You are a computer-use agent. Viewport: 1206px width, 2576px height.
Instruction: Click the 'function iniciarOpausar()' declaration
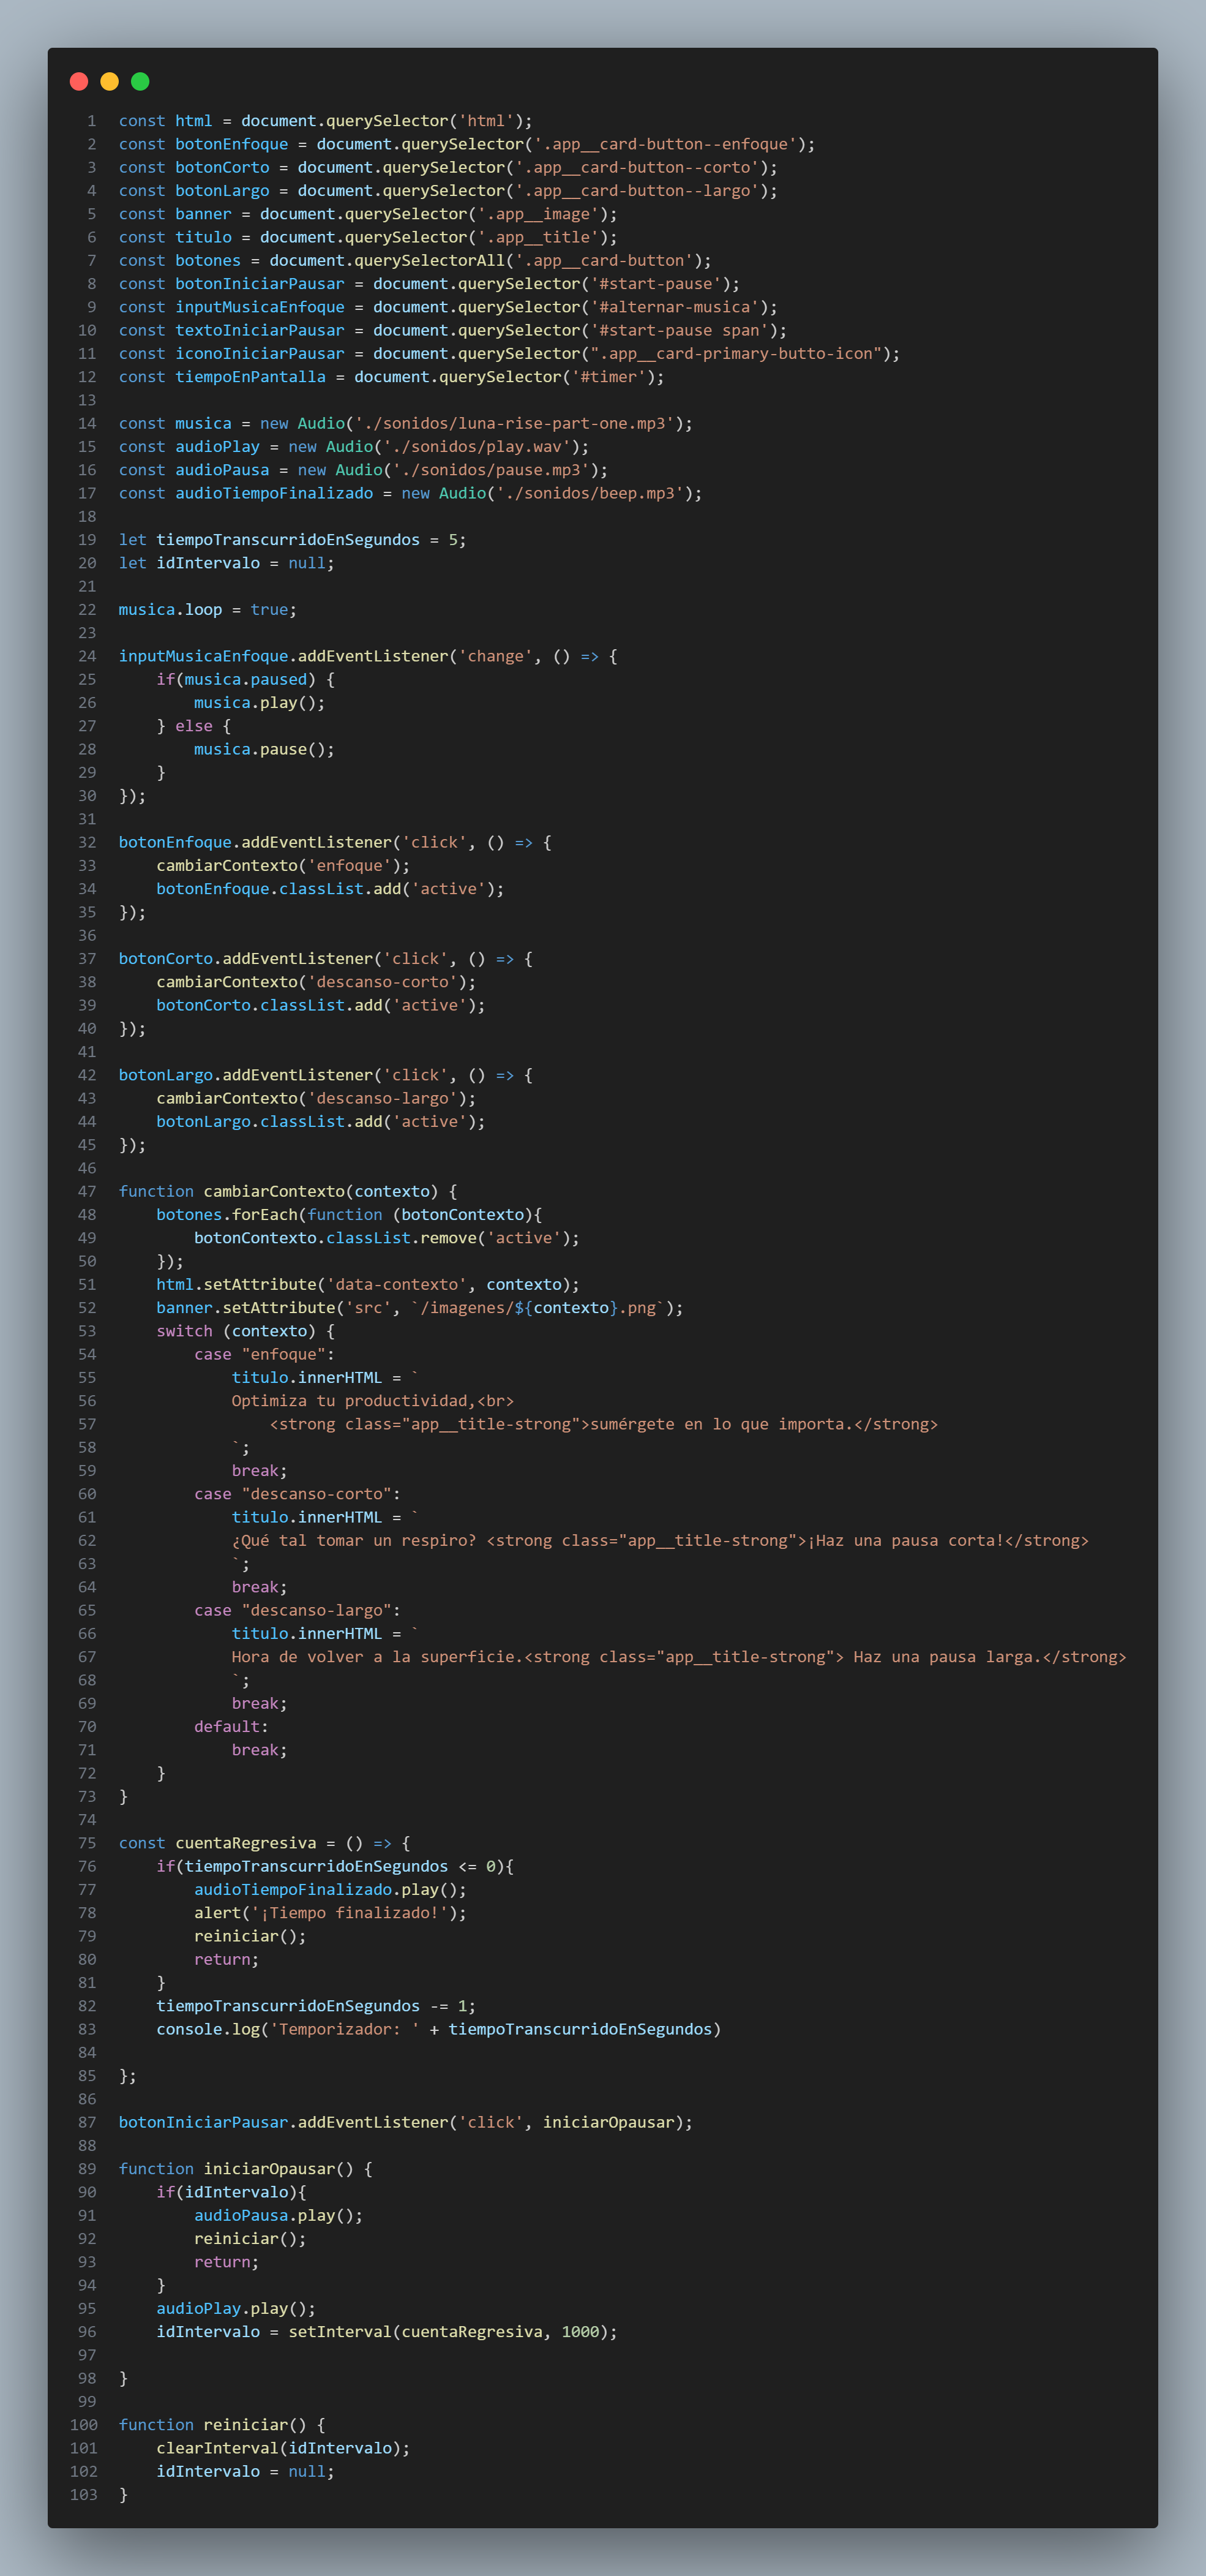coord(236,2169)
